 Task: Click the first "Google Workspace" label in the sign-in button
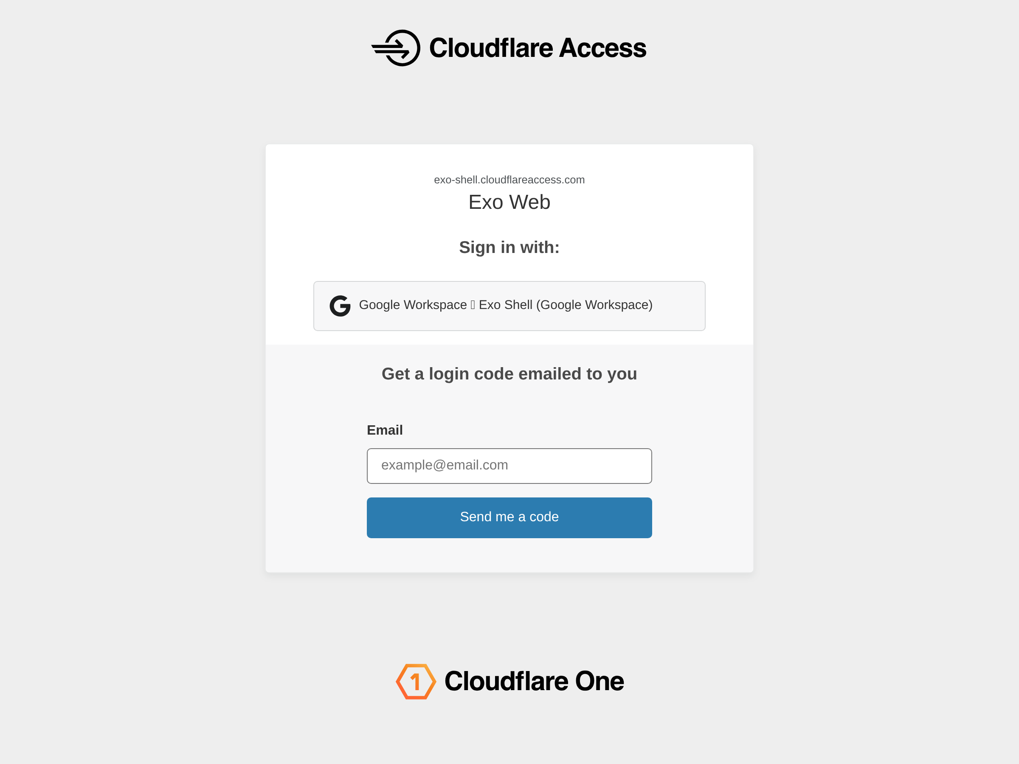pyautogui.click(x=413, y=305)
